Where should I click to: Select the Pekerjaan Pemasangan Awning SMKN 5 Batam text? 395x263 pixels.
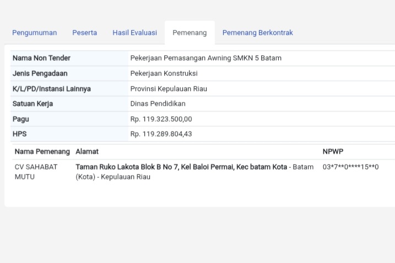click(x=205, y=58)
